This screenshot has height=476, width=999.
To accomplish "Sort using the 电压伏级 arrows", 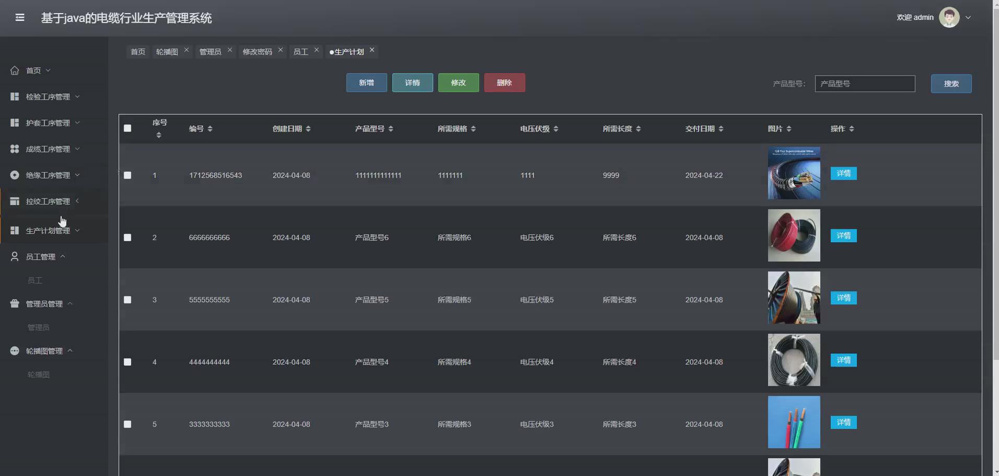I will [x=556, y=129].
